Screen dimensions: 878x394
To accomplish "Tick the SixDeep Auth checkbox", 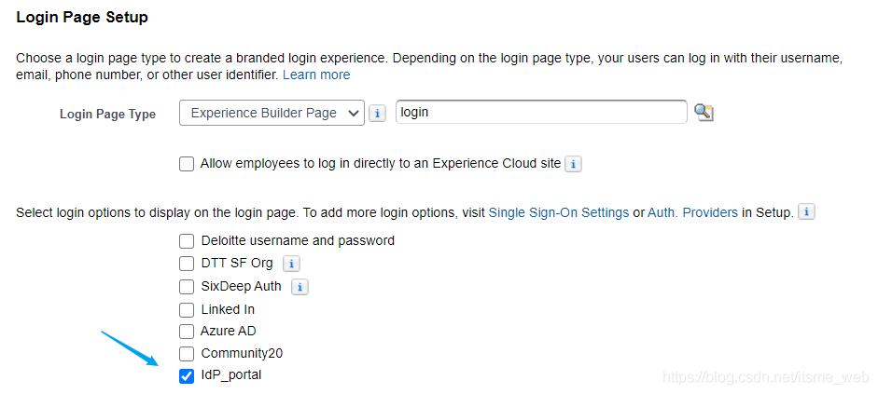I will (187, 287).
